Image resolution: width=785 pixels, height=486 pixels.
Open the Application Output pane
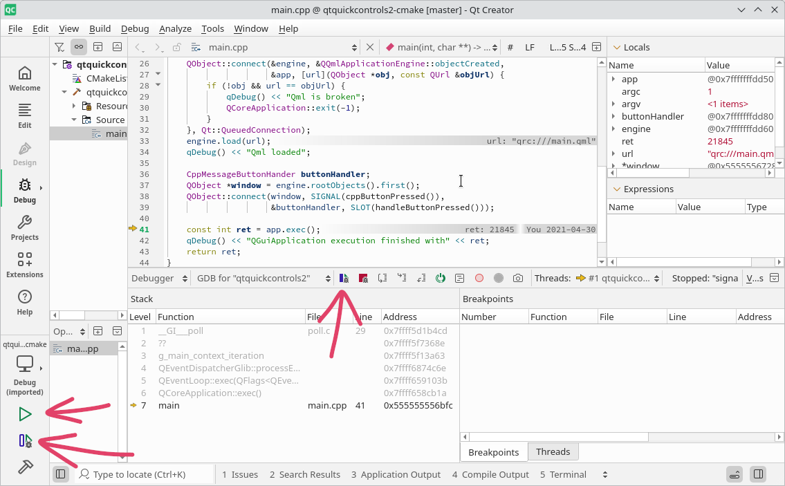(395, 475)
